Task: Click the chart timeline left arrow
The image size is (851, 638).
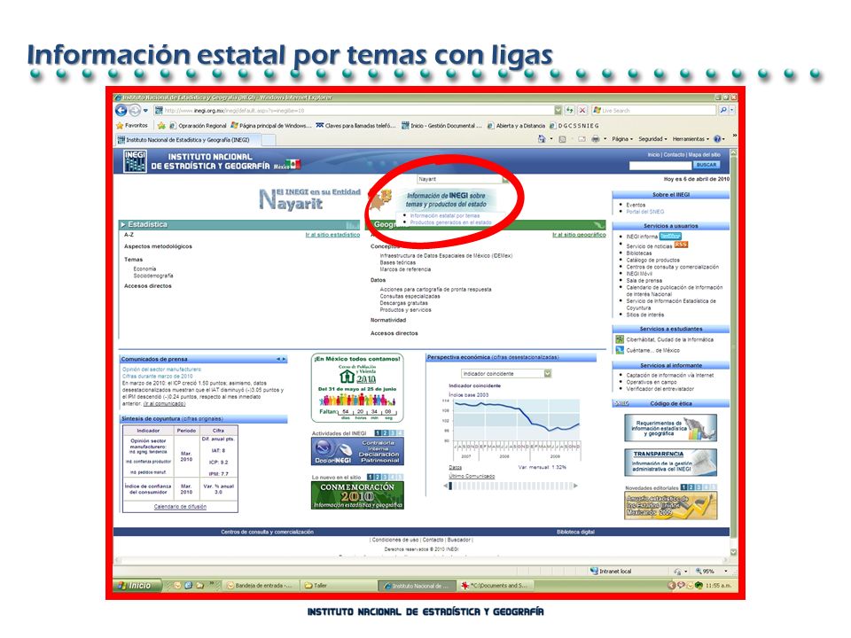Action: coord(446,486)
